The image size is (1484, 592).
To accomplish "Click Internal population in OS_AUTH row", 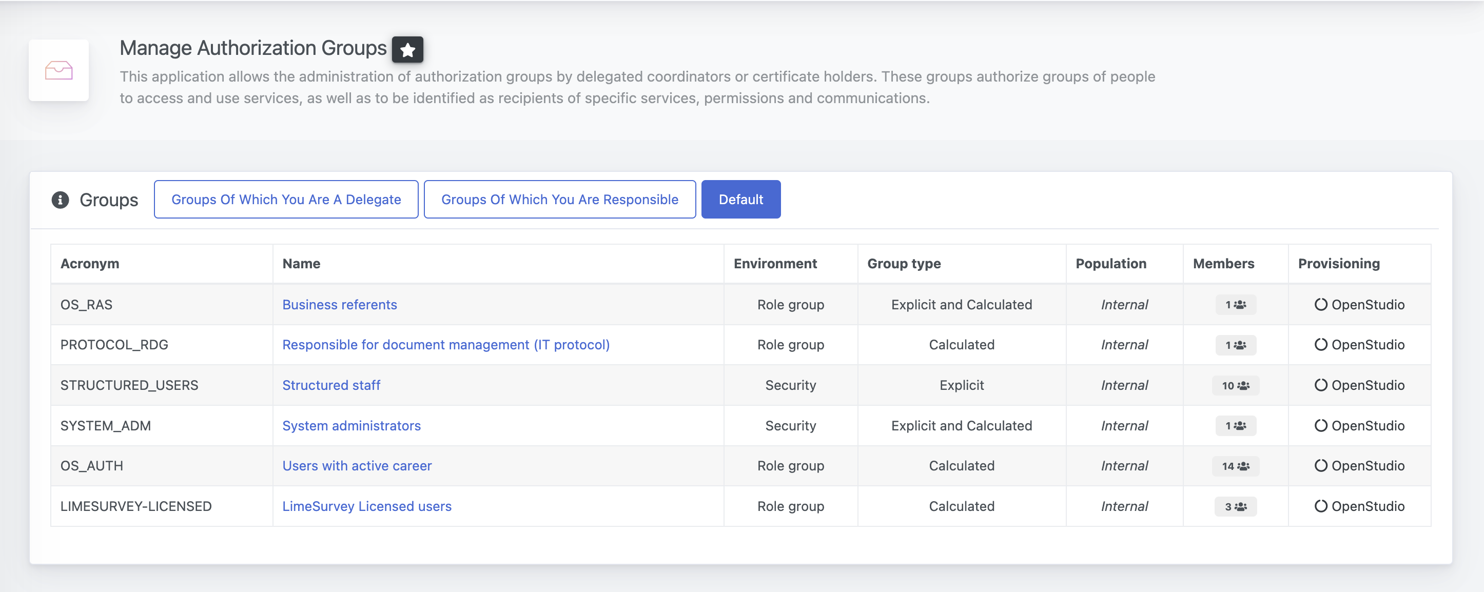I will pyautogui.click(x=1124, y=466).
